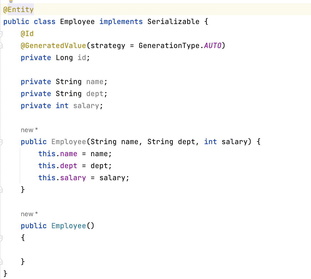
Task: Click the 'implements' keyword
Action: point(121,22)
